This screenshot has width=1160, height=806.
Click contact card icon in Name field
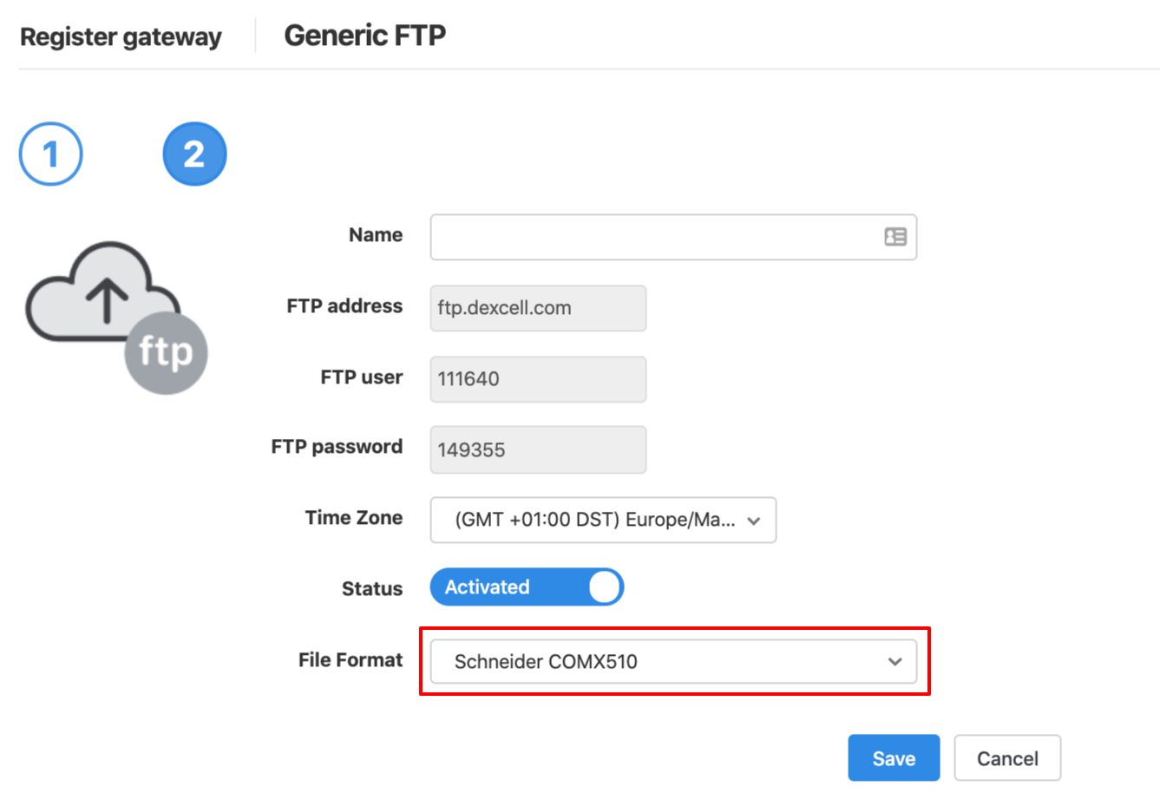pos(895,237)
